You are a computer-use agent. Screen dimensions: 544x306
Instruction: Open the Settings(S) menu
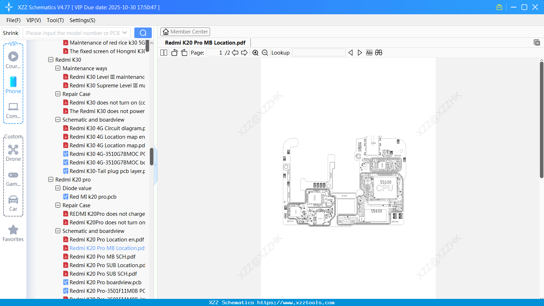click(83, 20)
